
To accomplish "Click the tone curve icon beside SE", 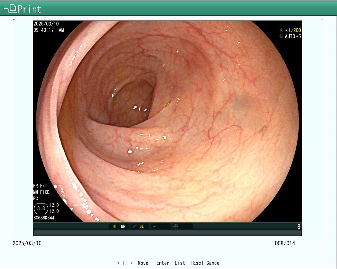I will (x=135, y=226).
